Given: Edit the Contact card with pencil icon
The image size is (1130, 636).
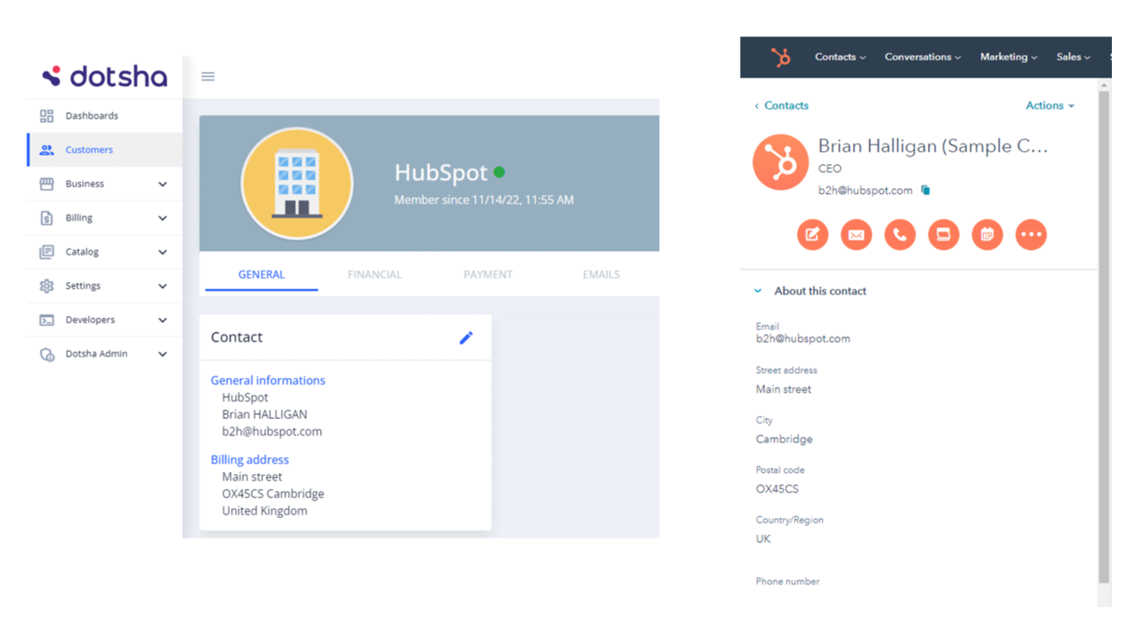Looking at the screenshot, I should pos(466,337).
